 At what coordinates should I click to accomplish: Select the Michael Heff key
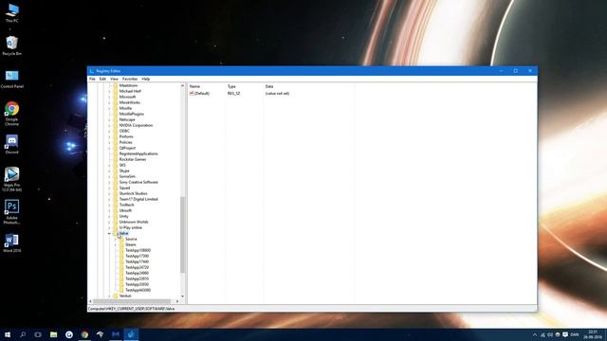click(130, 91)
